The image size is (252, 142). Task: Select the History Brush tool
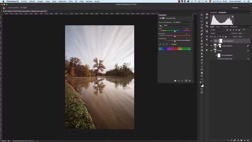(202, 44)
